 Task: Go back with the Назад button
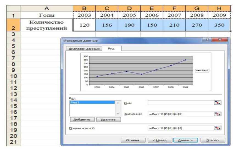[160, 140]
